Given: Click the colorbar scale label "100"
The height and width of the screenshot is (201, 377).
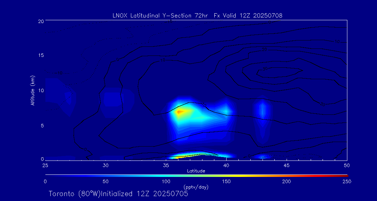Looking at the screenshot, I should (166, 181).
